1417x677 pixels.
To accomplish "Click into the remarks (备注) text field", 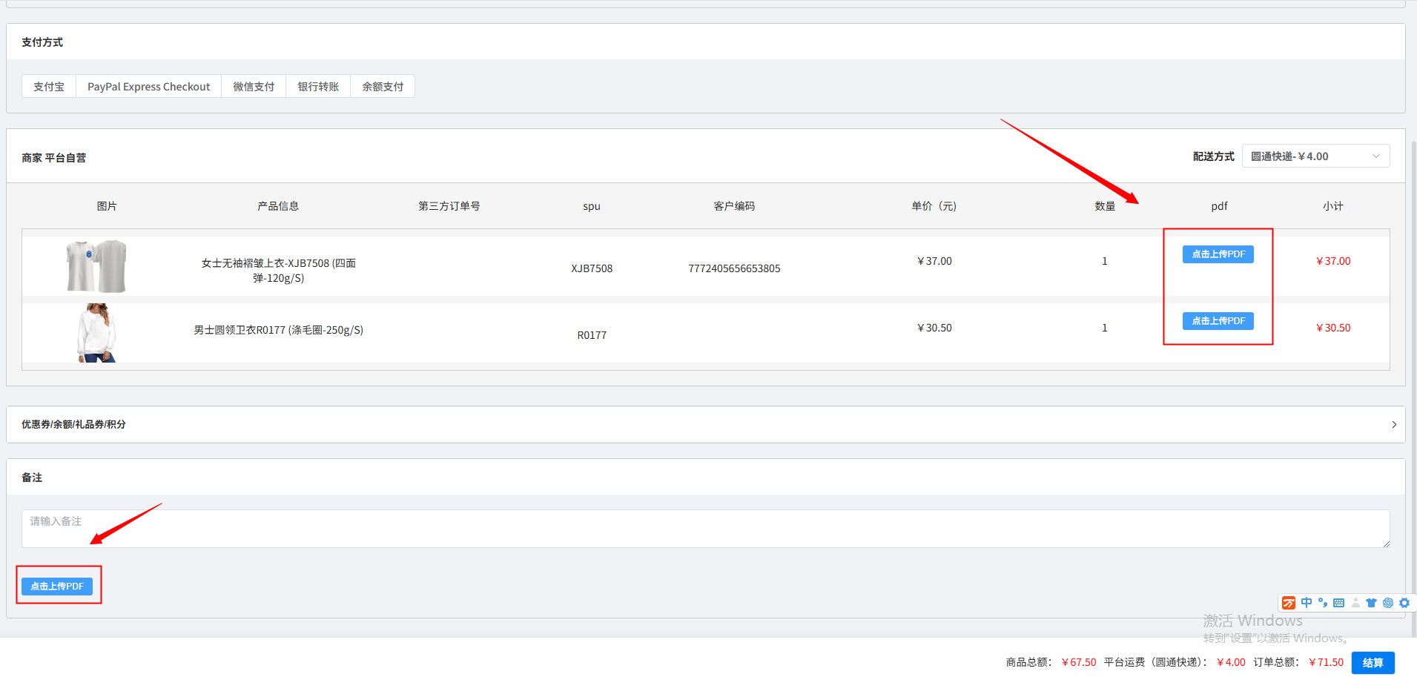I will 704,529.
